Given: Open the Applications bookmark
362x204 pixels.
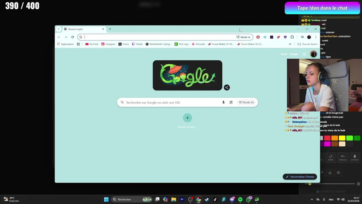Looking at the screenshot, I should [x=65, y=44].
